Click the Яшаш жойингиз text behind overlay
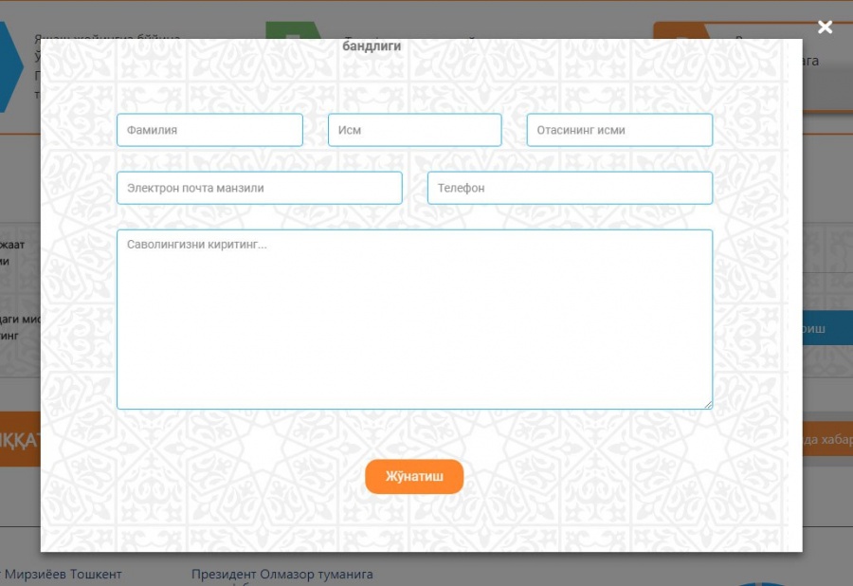Image resolution: width=853 pixels, height=586 pixels. pos(104,37)
